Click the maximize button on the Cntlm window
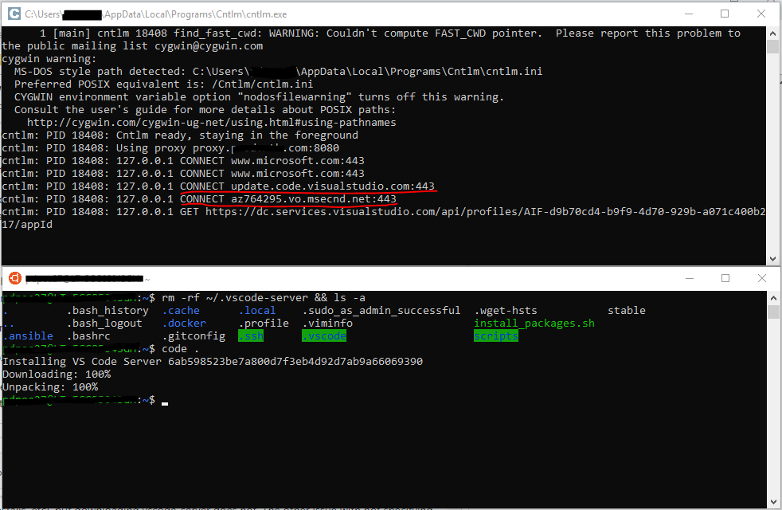Screen dimensions: 782x510 pos(725,13)
